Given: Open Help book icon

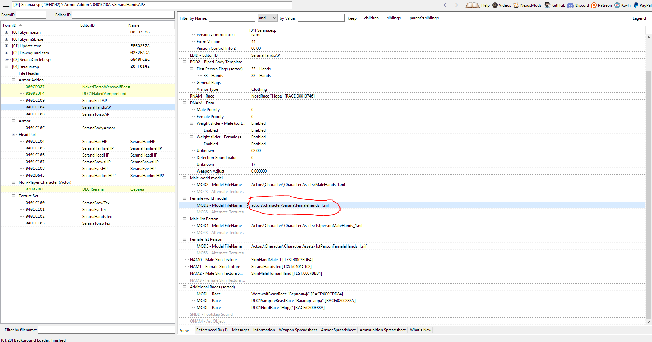Looking at the screenshot, I should click(x=472, y=5).
